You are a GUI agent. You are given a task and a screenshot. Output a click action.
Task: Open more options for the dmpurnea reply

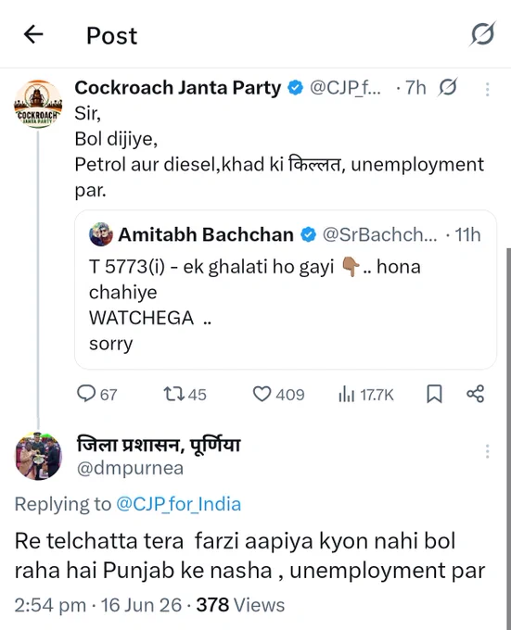[487, 451]
